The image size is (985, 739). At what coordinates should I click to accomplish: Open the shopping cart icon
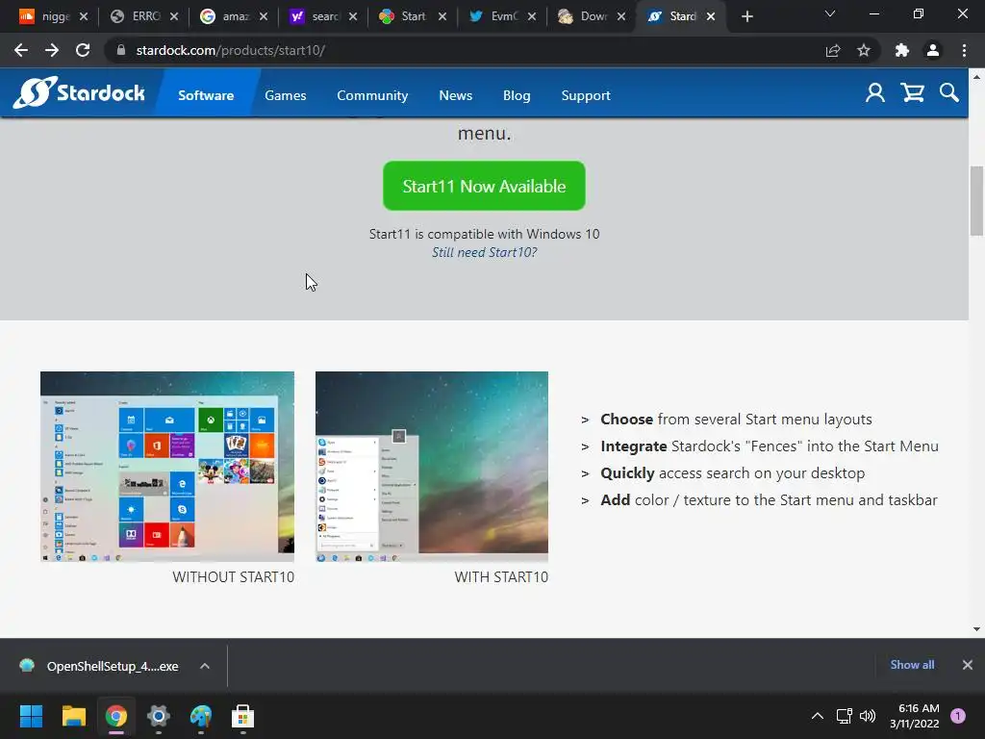[912, 93]
